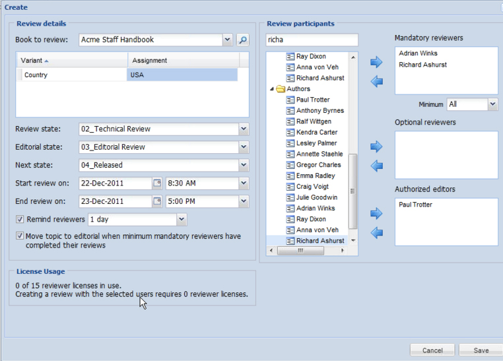
Task: Click the Assignment column header
Action: (184, 60)
